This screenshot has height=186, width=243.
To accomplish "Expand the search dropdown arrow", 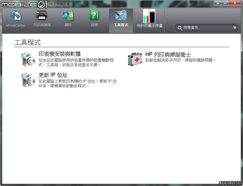I will pos(235,28).
